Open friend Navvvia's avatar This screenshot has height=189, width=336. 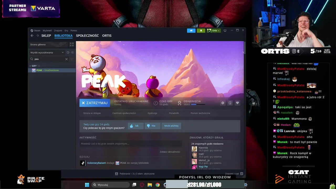point(194,149)
